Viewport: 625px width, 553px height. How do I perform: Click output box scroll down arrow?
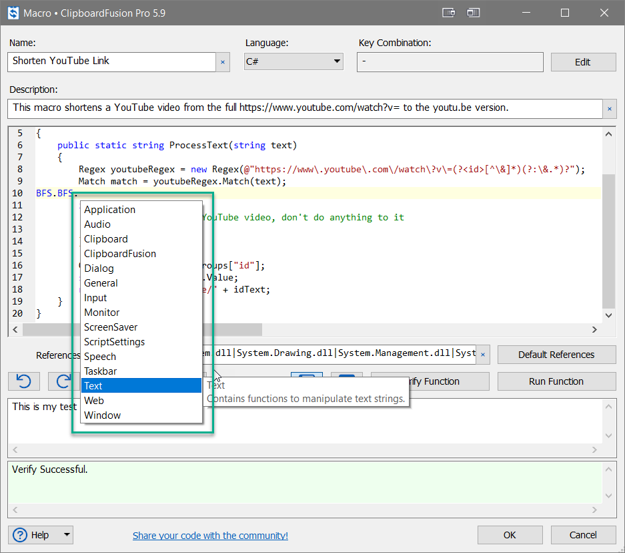point(608,496)
